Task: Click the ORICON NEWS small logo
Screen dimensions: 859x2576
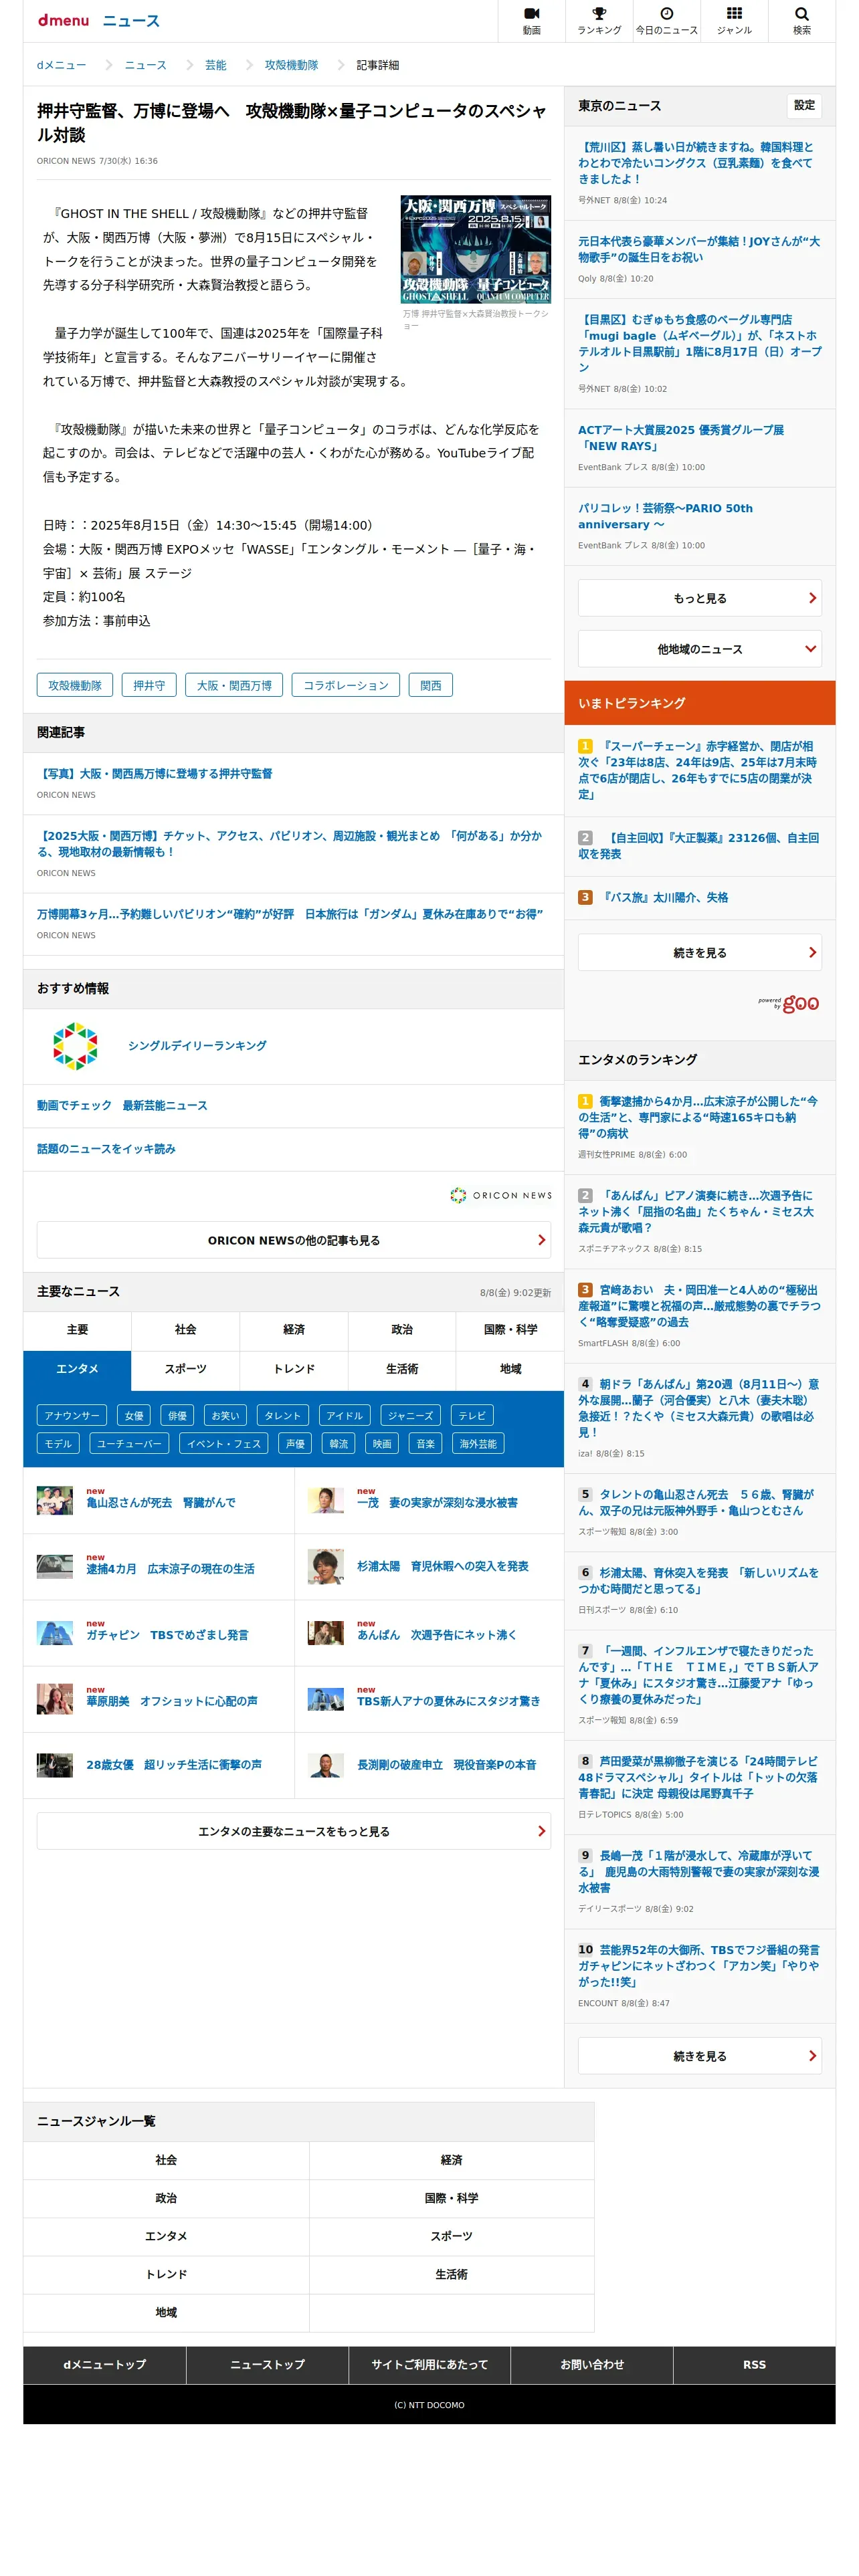Action: click(500, 1195)
